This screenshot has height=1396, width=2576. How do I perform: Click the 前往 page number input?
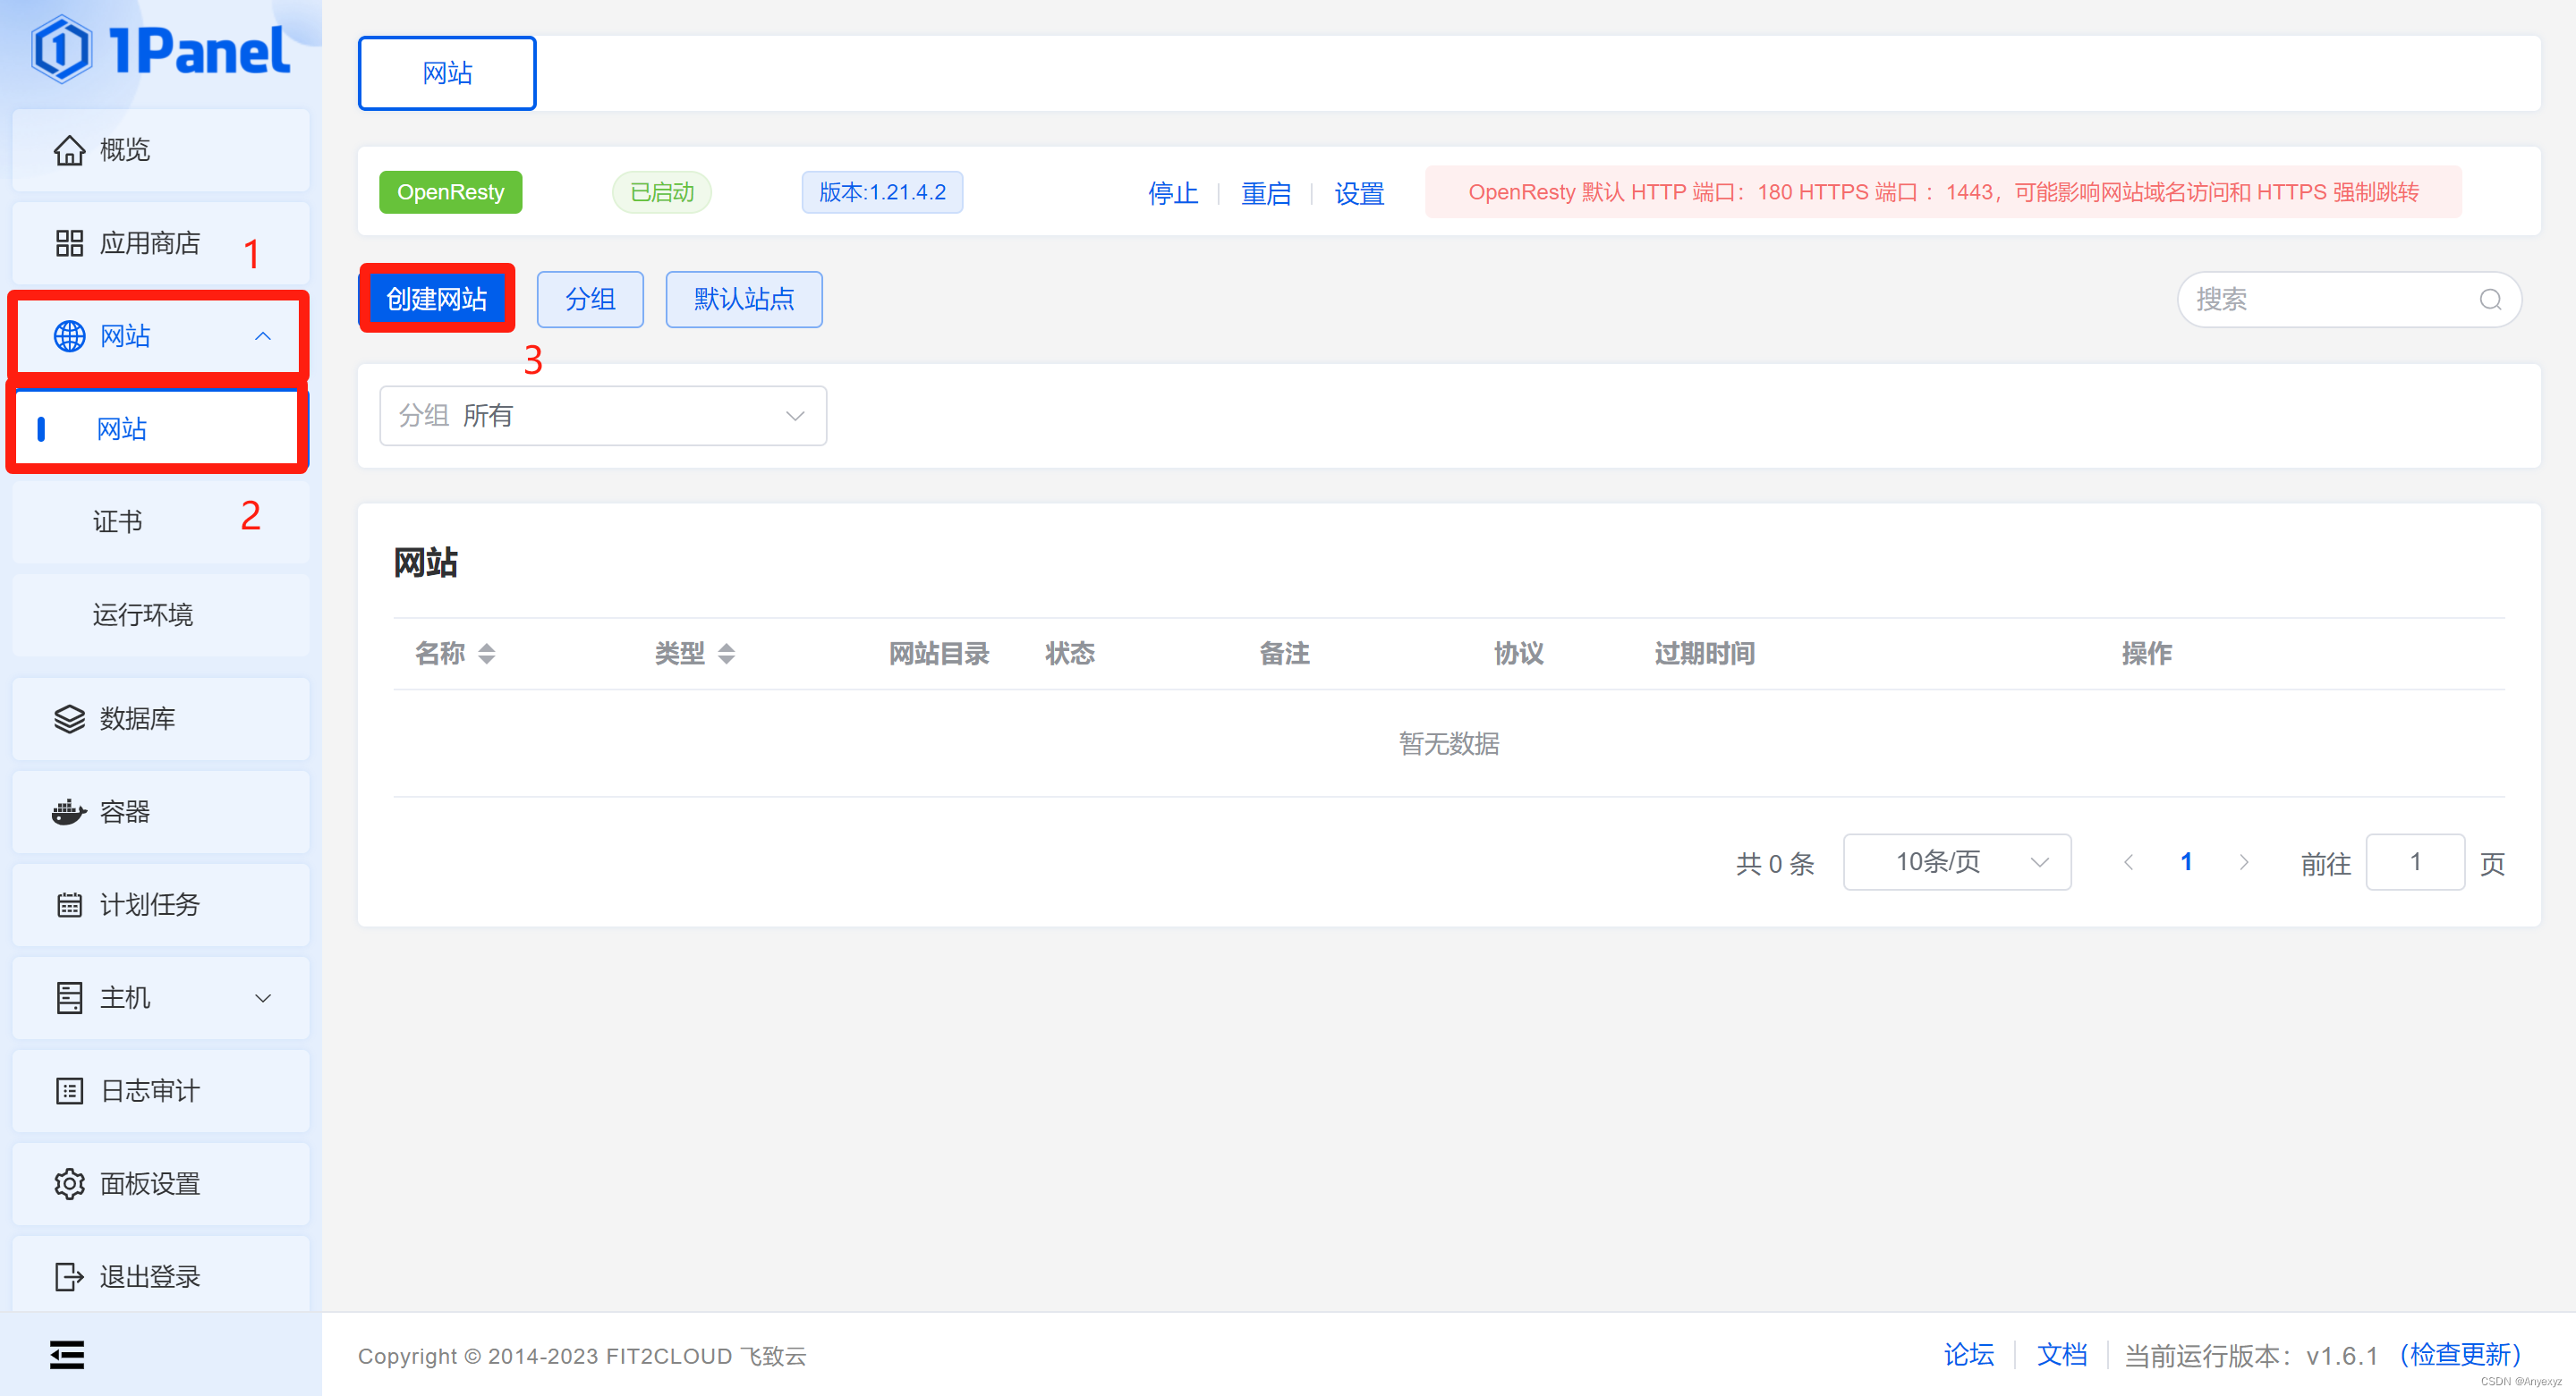(2415, 861)
